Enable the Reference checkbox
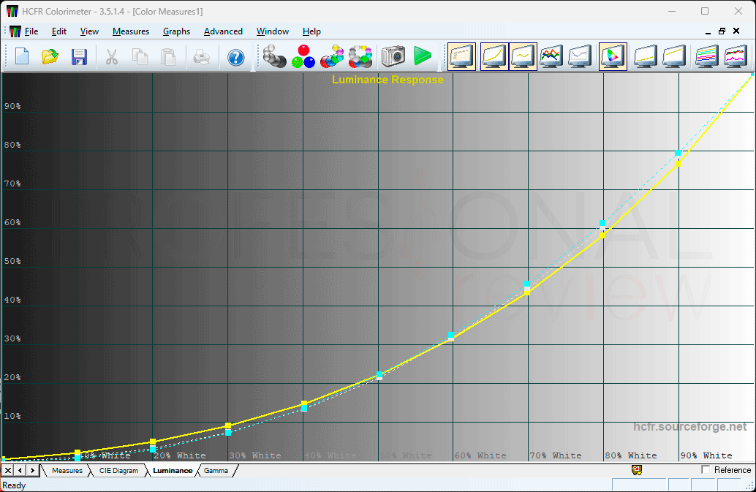This screenshot has height=492, width=756. tap(706, 469)
